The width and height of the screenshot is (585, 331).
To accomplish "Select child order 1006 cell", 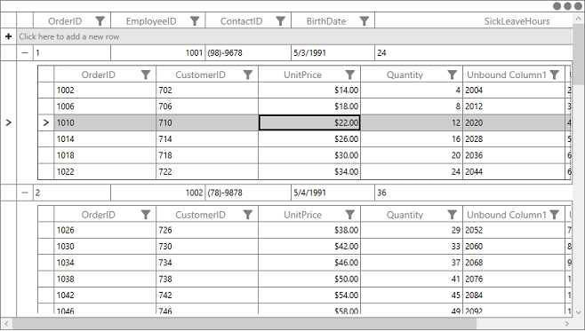I will 105,106.
